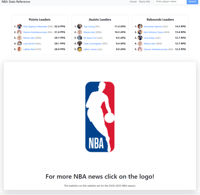Image resolution: width=200 pixels, height=195 pixels.
Task: Open Cade Cunningham player link
Action: 93,44
